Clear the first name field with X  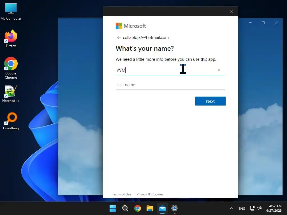click(x=219, y=70)
